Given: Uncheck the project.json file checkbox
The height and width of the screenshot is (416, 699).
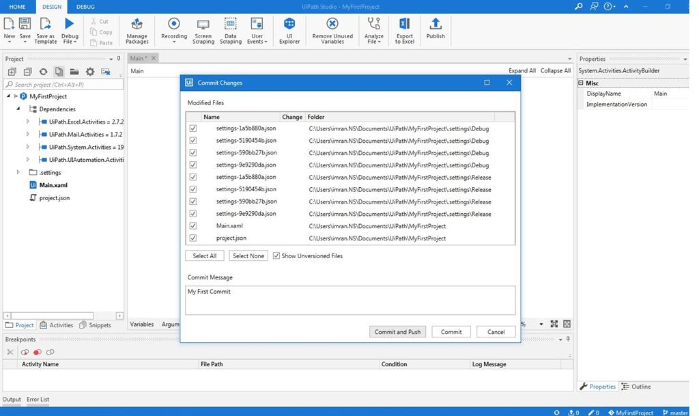Looking at the screenshot, I should tap(193, 238).
